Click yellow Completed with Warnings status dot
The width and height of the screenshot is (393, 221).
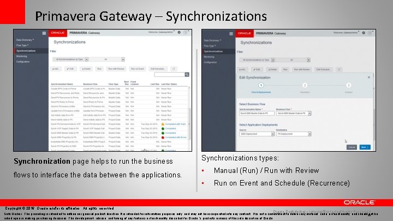163,124
